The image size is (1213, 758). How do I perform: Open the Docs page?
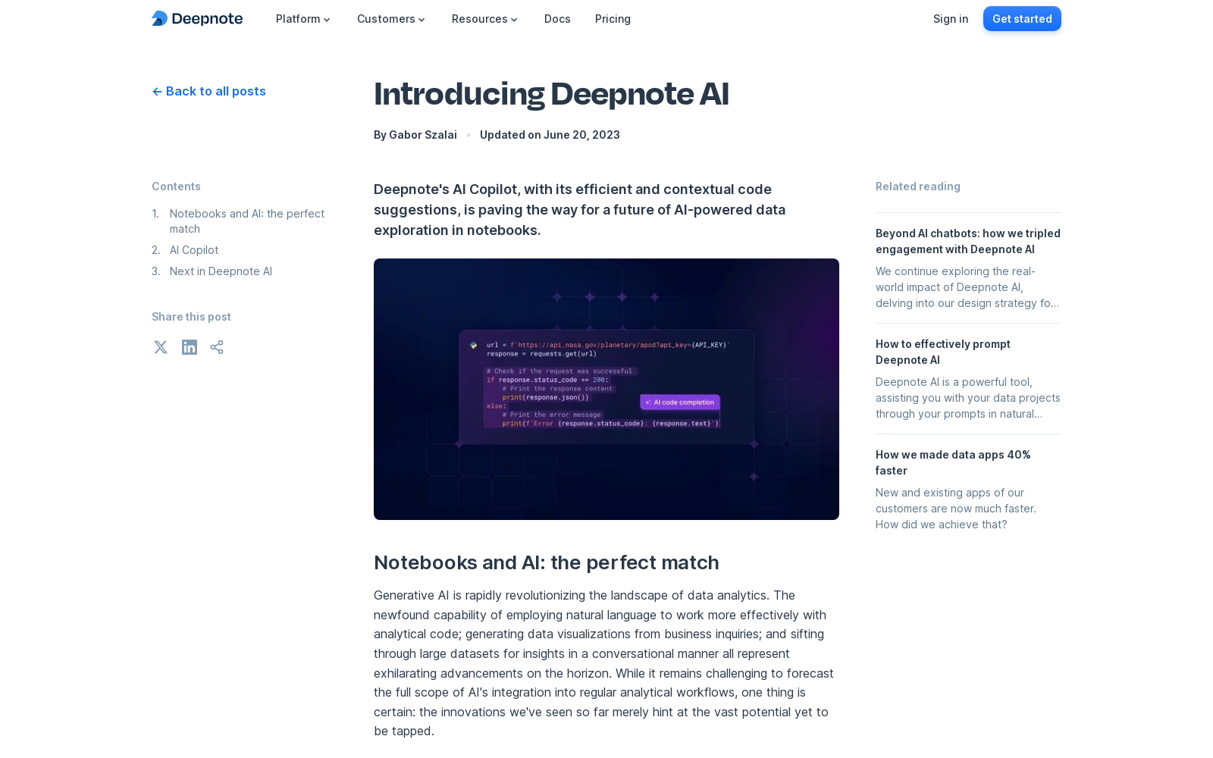click(x=557, y=19)
